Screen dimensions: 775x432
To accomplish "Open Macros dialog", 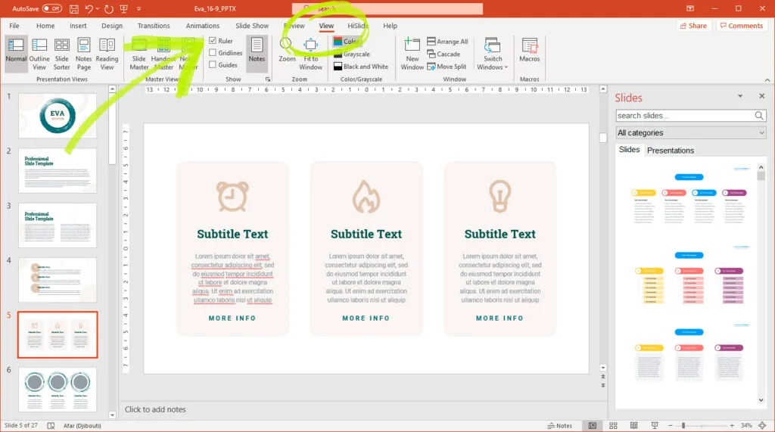I will (x=529, y=51).
